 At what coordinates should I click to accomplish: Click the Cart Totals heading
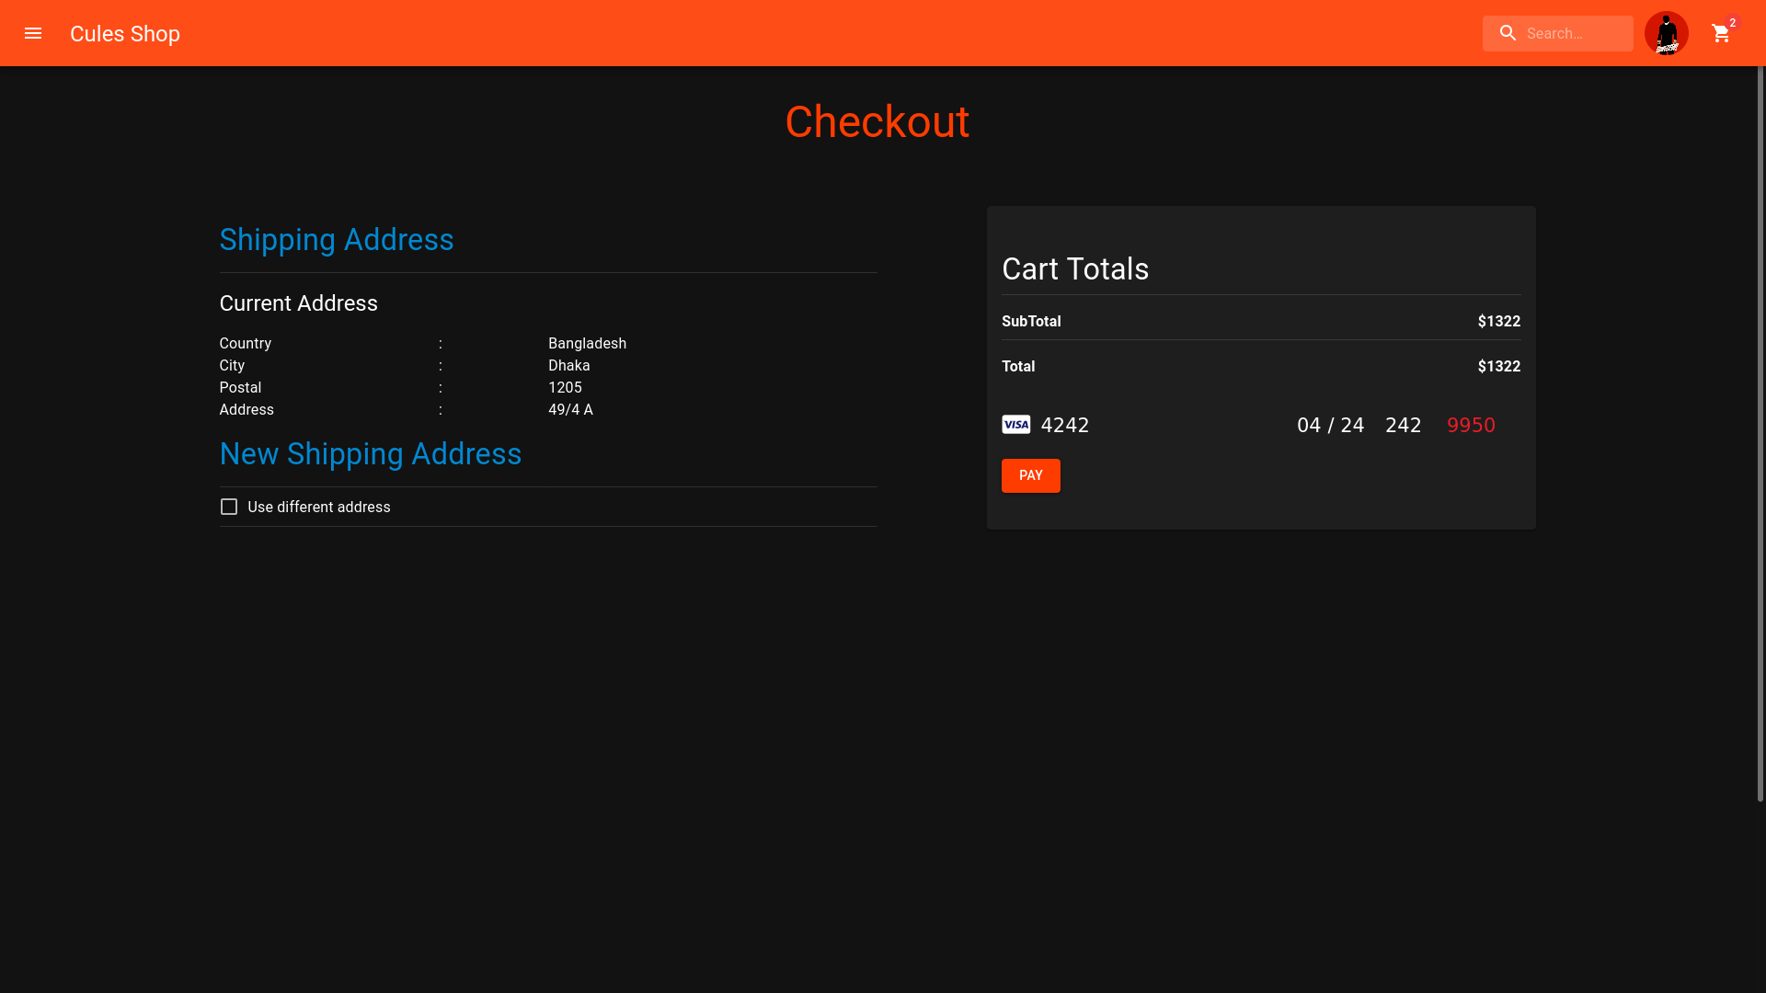1075,269
